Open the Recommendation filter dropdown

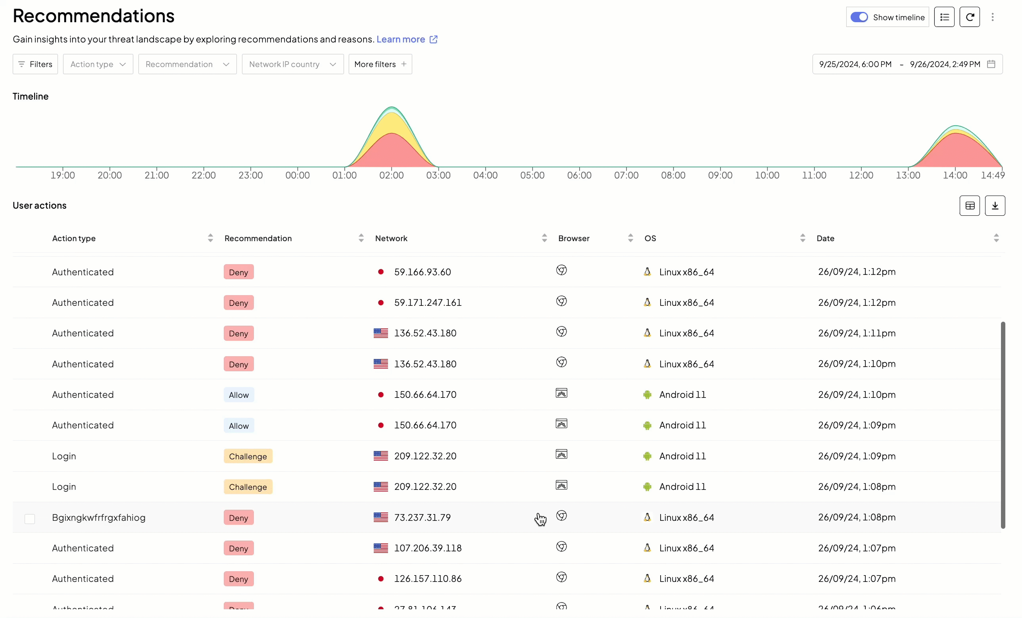click(187, 64)
